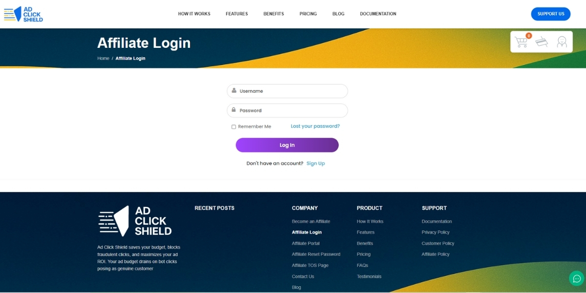Open Benefits footer link under Product
586x293 pixels.
click(365, 244)
